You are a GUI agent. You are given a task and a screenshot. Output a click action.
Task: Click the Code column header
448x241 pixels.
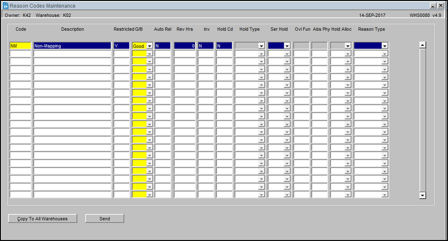pos(21,29)
